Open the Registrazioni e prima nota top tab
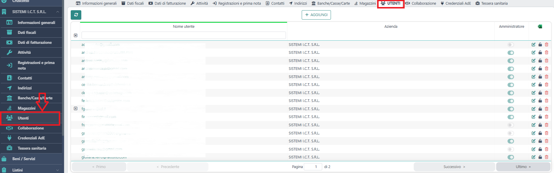This screenshot has height=173, width=554. click(237, 4)
